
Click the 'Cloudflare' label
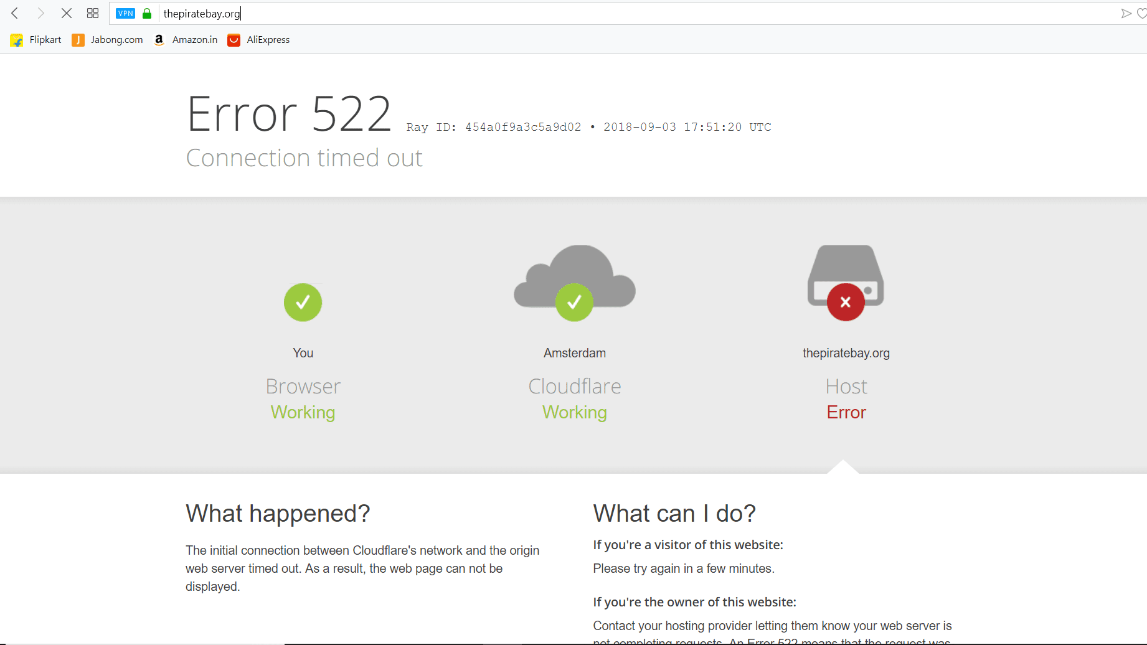575,387
